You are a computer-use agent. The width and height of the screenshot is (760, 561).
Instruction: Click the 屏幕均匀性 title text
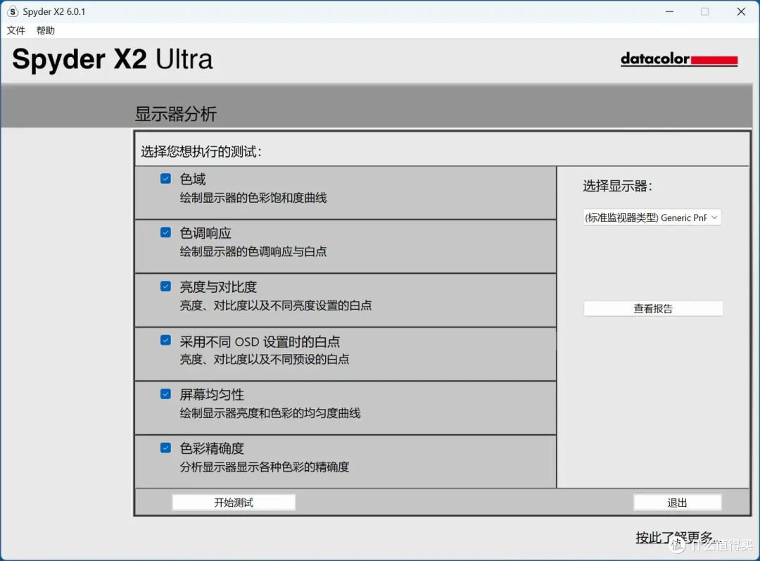212,394
